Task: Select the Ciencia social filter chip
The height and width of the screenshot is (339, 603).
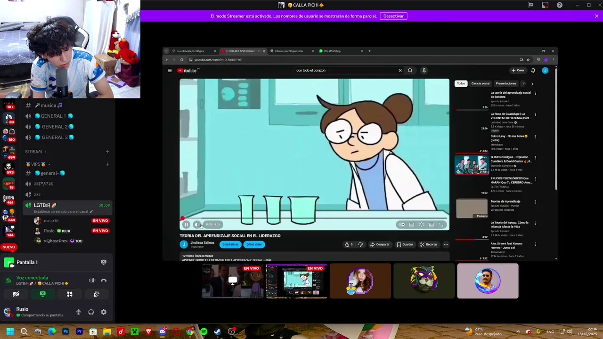Action: tap(481, 83)
